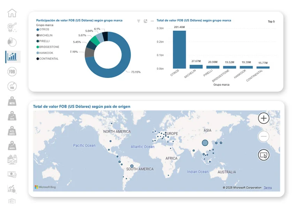This screenshot has width=297, height=209.
Task: Click the PIRELLI bar in the bar chart
Action: (x=213, y=67)
